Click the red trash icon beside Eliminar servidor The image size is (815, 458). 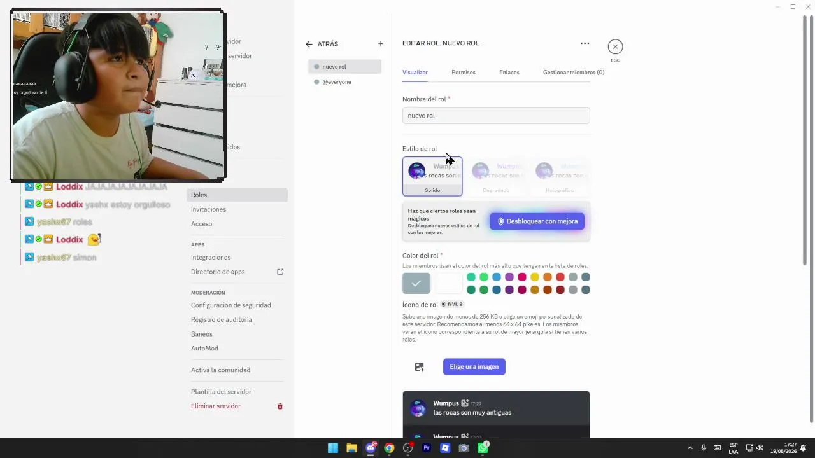point(280,406)
